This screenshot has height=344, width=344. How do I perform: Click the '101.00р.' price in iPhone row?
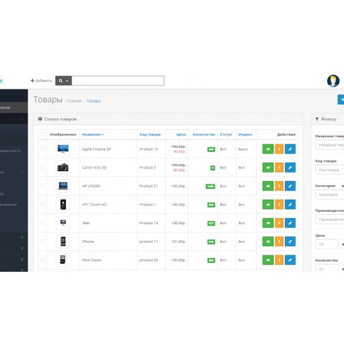[x=179, y=241]
